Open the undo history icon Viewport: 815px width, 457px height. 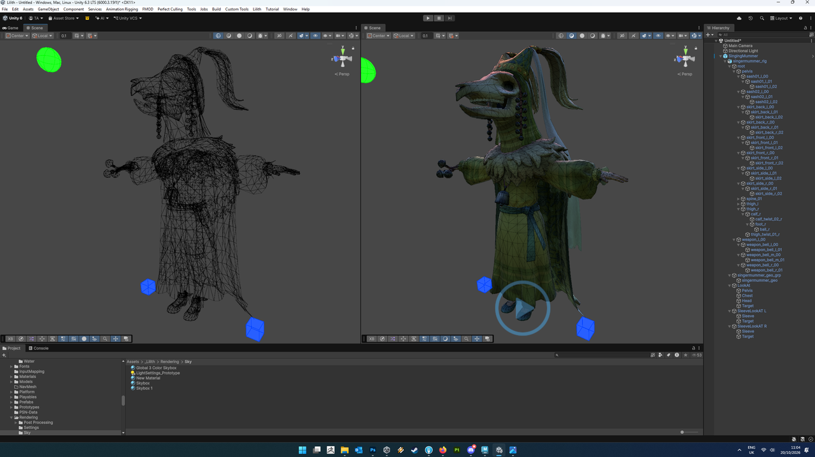pyautogui.click(x=751, y=18)
